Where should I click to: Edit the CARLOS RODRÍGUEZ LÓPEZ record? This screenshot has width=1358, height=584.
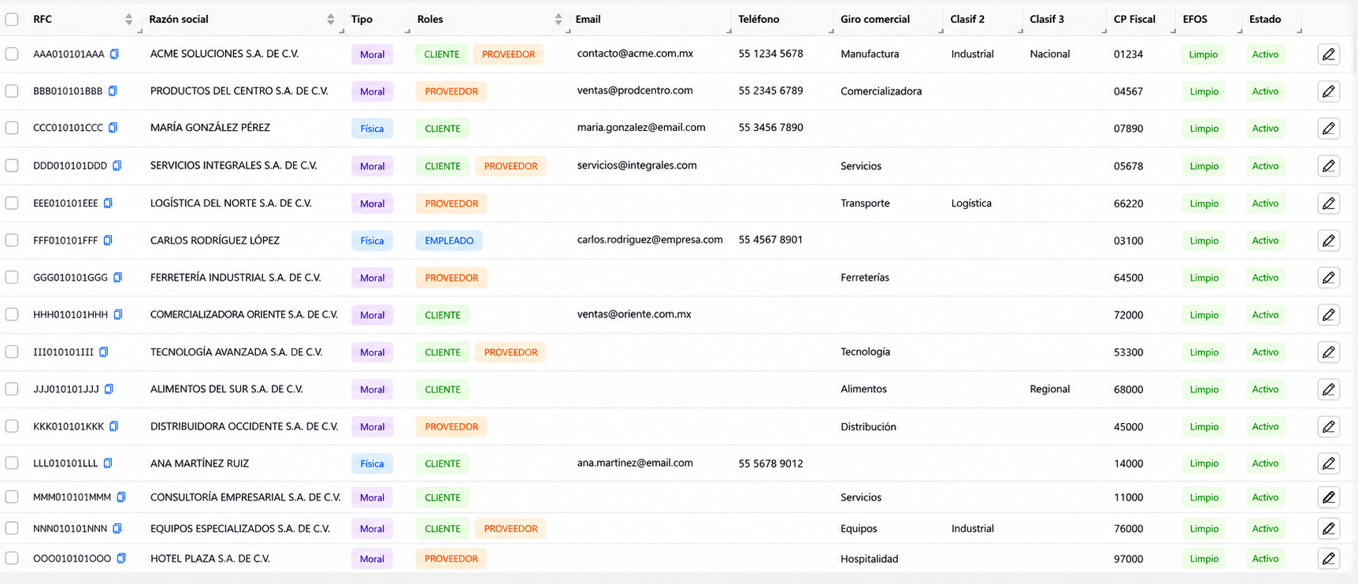1328,240
